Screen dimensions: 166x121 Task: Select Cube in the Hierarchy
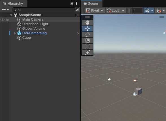(x=27, y=38)
